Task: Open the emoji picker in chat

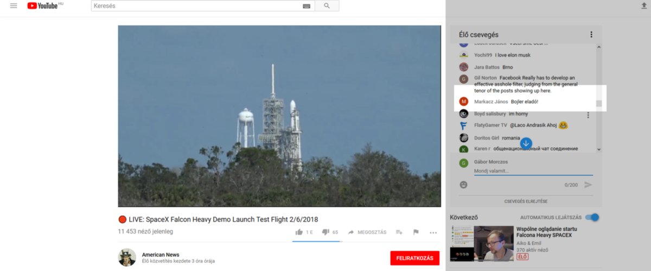Action: (463, 185)
